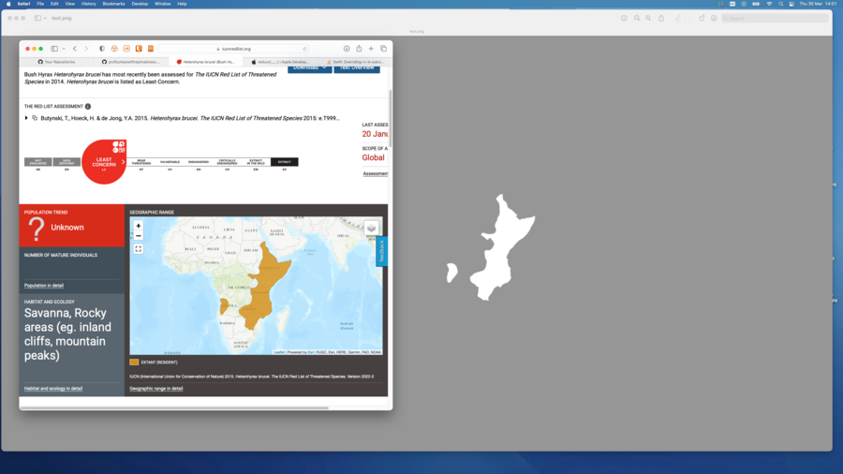Open the Geographic range in detail link
Screen dimensions: 843x474
[x=156, y=388]
